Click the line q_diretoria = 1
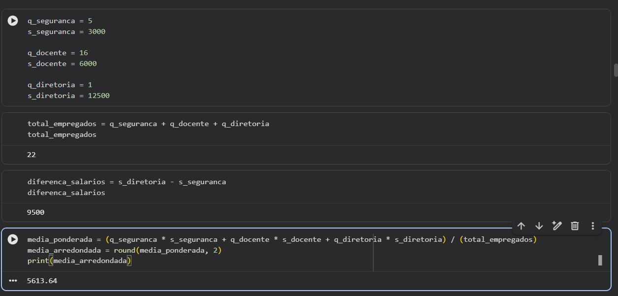This screenshot has width=618, height=296. tap(60, 85)
